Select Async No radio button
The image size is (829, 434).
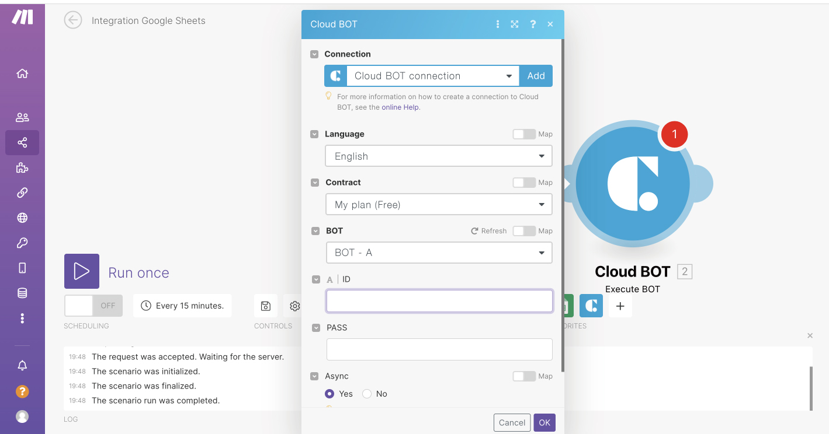pyautogui.click(x=367, y=394)
